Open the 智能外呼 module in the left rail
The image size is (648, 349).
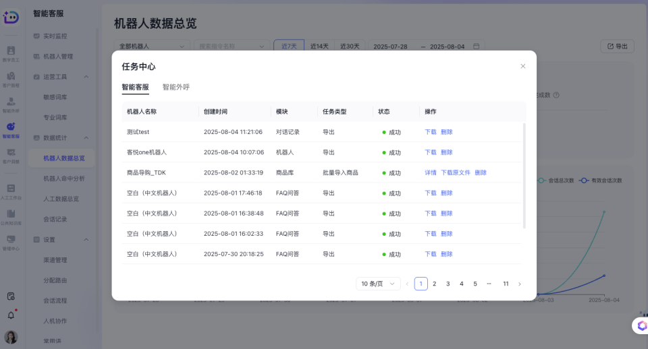[x=11, y=105]
